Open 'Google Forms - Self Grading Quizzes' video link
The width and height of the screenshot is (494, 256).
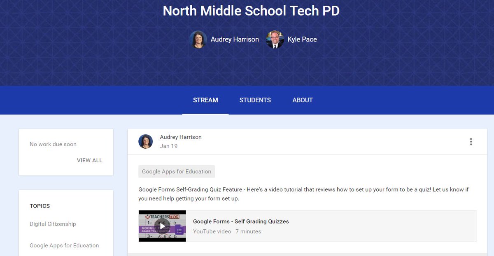[241, 221]
